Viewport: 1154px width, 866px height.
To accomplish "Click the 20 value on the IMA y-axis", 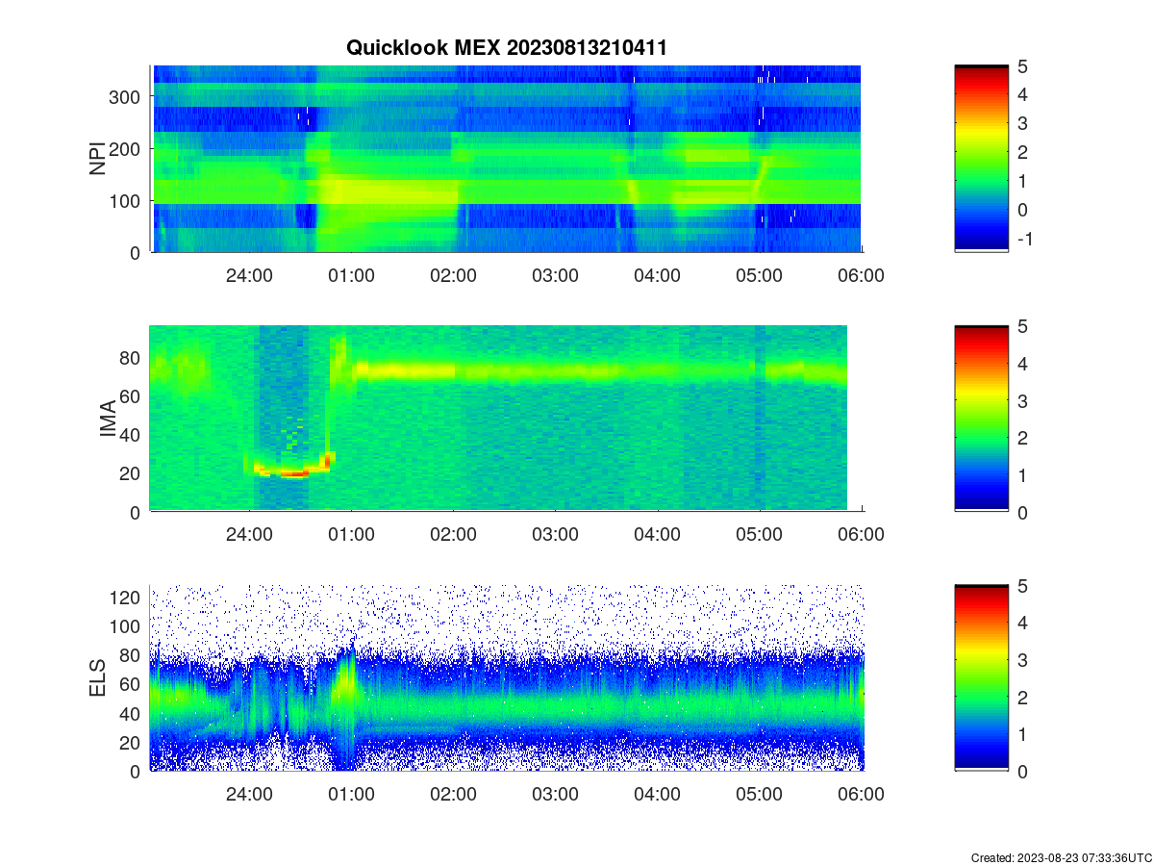I will tap(131, 473).
